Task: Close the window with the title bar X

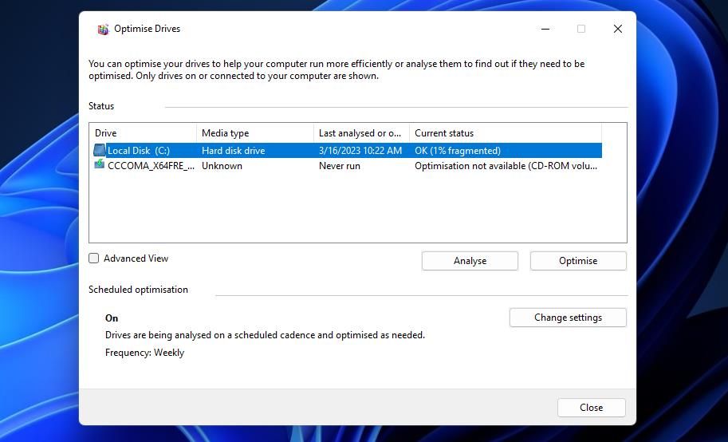Action: coord(617,29)
